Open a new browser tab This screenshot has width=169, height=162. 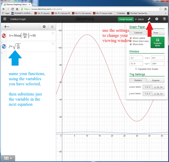[34, 5]
